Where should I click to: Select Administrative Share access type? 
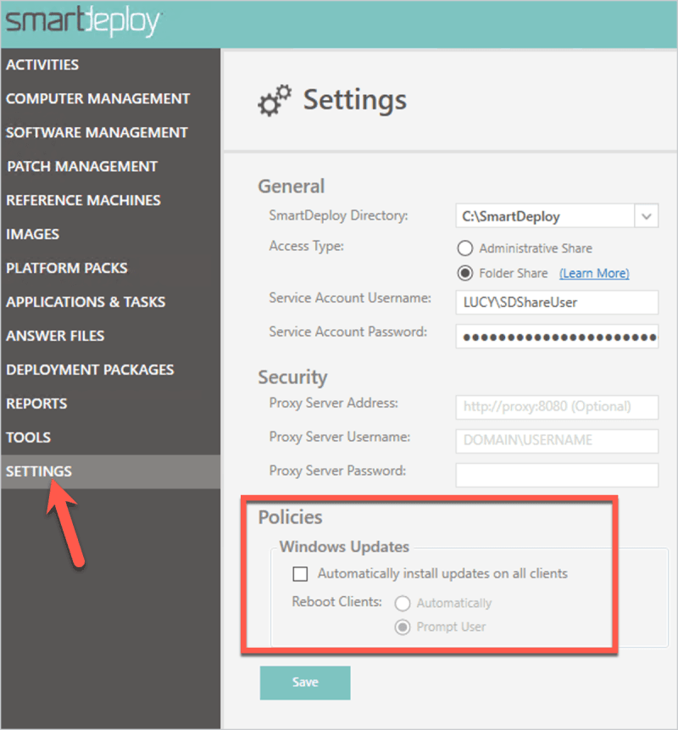pos(467,248)
